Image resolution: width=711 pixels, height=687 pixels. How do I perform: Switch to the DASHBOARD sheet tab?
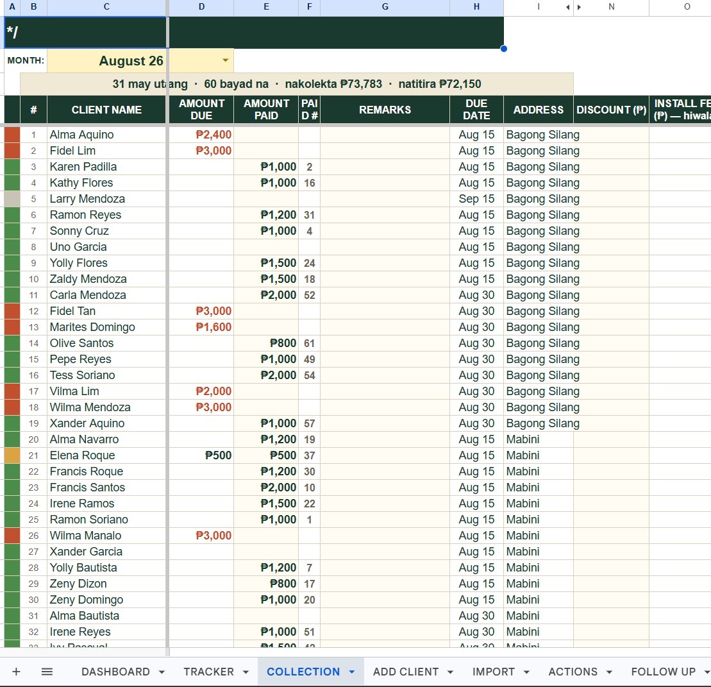[x=115, y=672]
